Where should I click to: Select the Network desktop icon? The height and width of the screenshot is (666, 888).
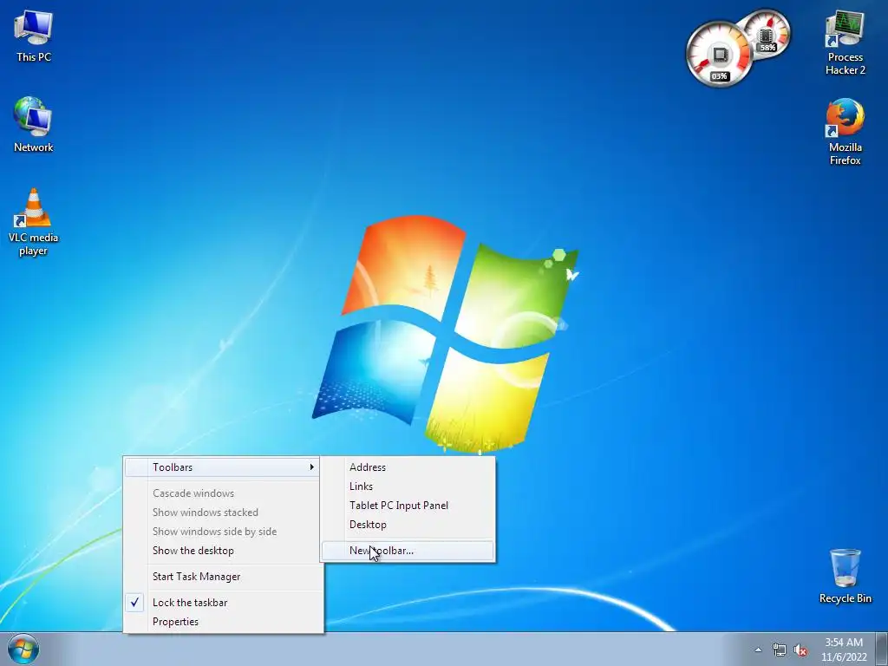pos(34,125)
